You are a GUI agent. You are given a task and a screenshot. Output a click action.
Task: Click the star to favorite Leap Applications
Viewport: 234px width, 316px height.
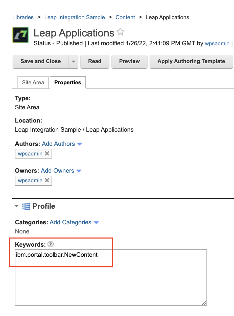[120, 32]
